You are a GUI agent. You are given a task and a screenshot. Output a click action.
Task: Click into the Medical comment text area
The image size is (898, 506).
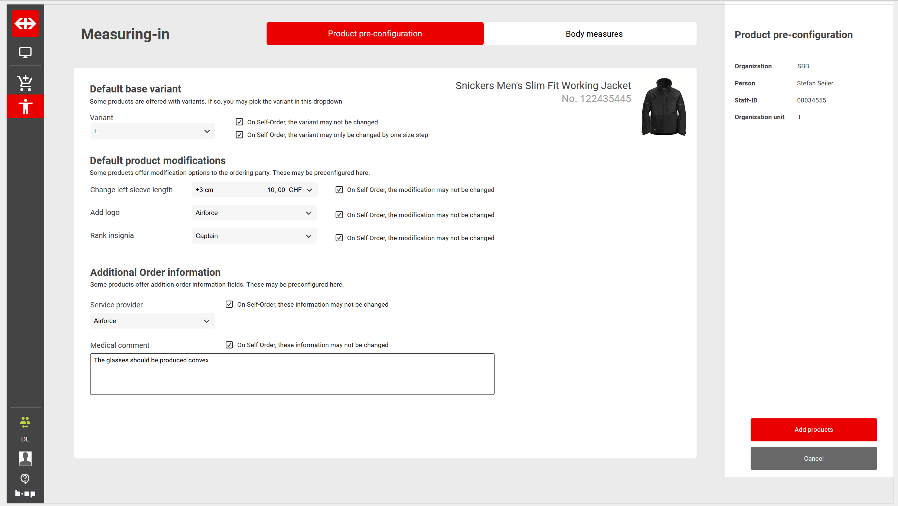pyautogui.click(x=292, y=374)
